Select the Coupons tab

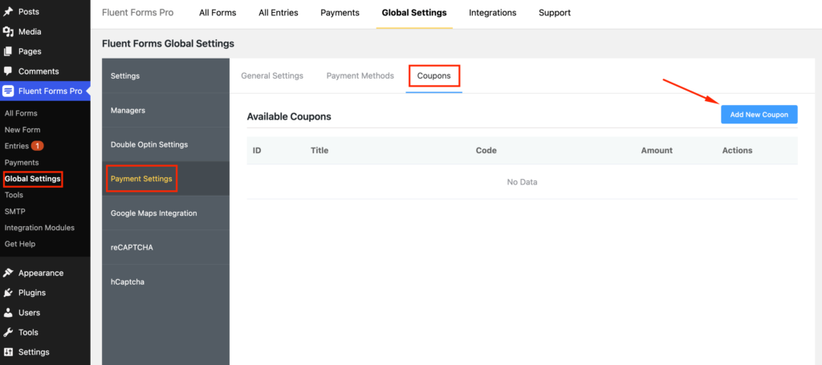coord(434,76)
